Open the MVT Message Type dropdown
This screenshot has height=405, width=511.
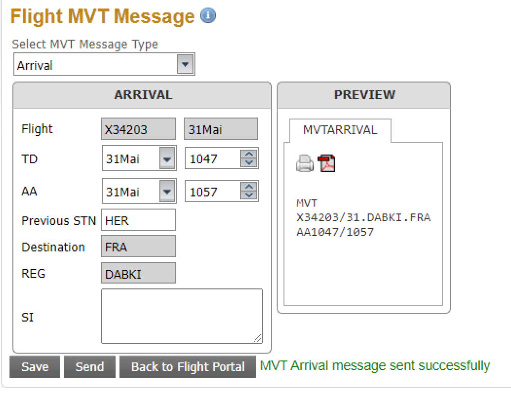[185, 65]
